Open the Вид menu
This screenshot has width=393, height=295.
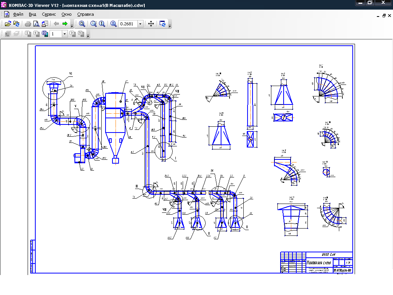point(32,14)
